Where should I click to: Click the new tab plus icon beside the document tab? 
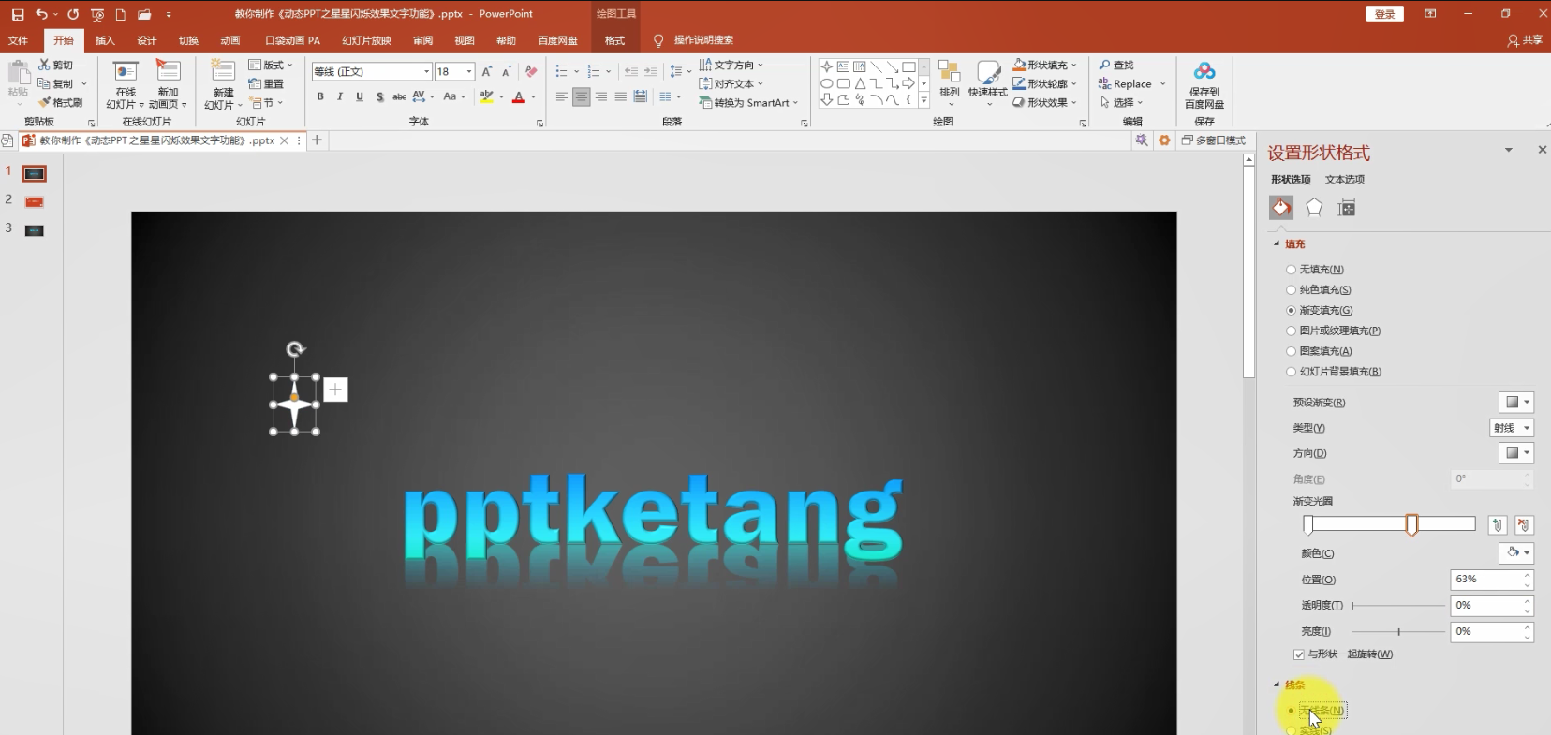point(317,140)
